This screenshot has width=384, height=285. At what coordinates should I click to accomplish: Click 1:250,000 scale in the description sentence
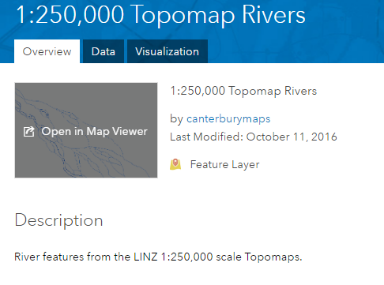pos(201,257)
